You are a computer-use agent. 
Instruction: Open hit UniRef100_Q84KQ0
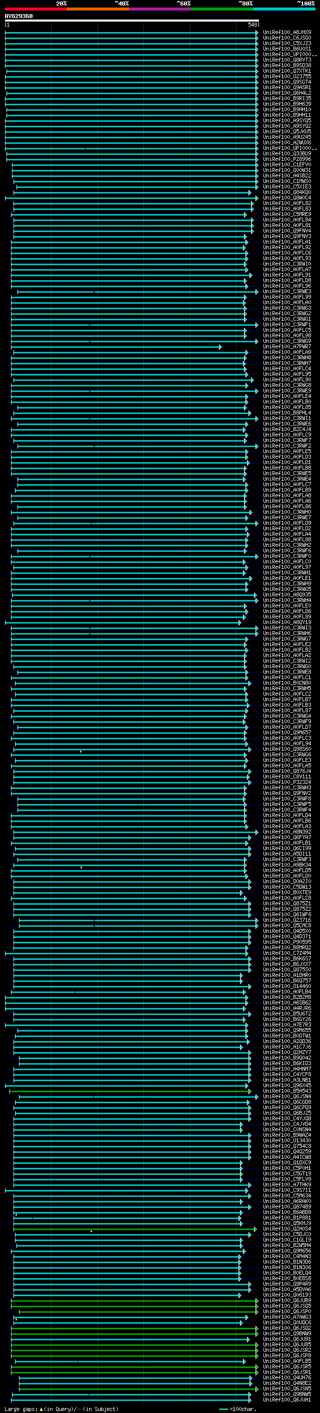pyautogui.click(x=287, y=192)
